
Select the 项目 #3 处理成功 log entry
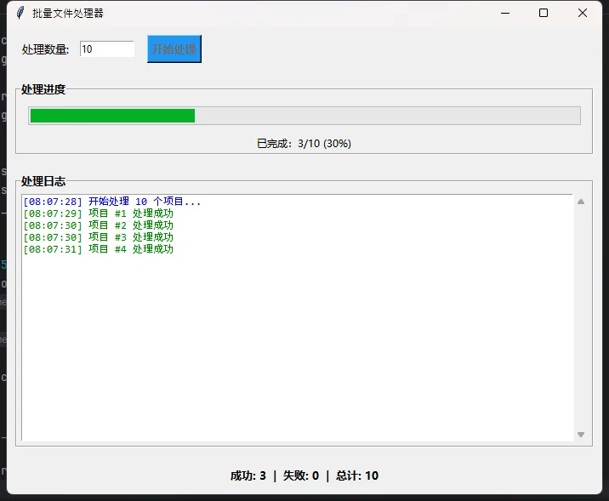click(x=98, y=237)
